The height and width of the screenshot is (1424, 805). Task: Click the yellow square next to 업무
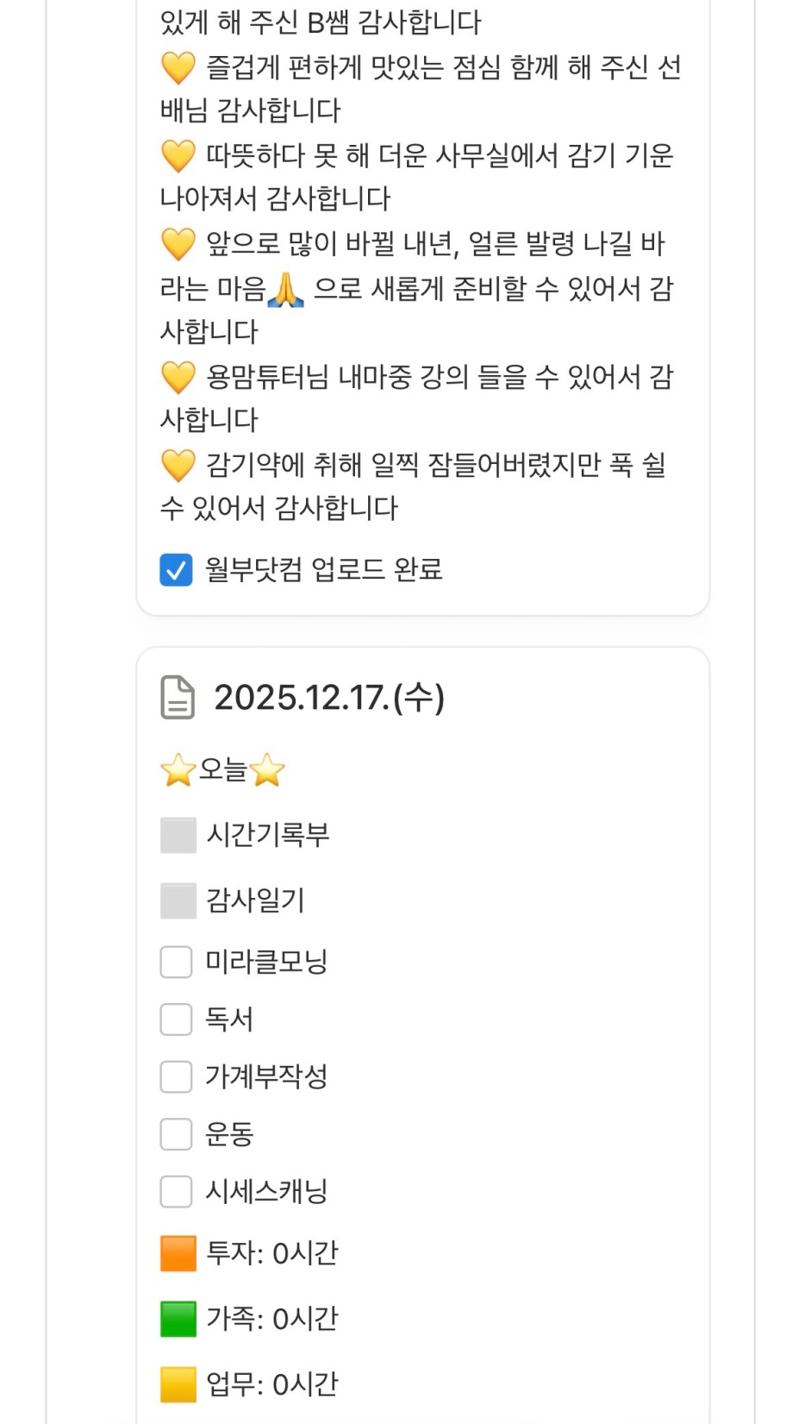178,1384
